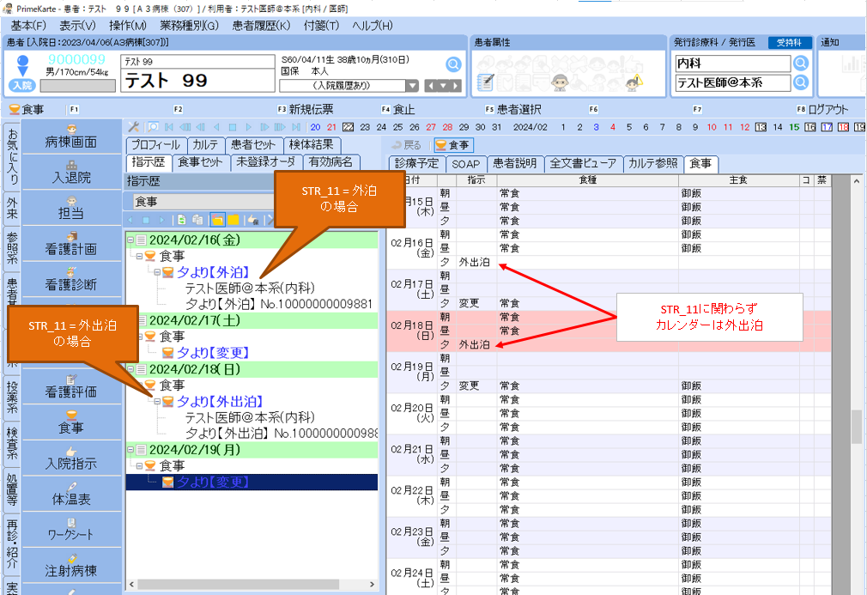Collapse the 2024/02/19(月) tree node

131,450
